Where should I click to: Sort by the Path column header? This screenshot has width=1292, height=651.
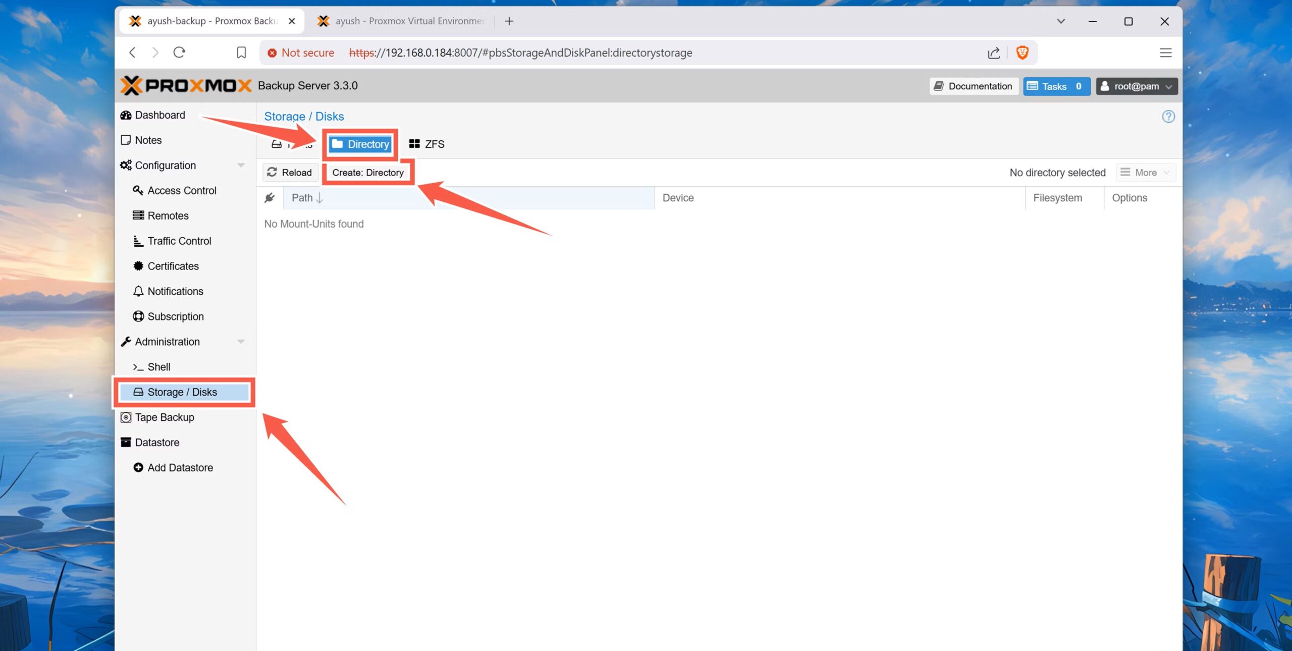[468, 198]
